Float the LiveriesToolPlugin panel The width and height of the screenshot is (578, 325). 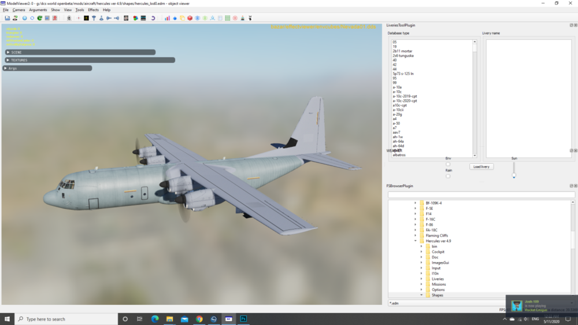point(572,25)
